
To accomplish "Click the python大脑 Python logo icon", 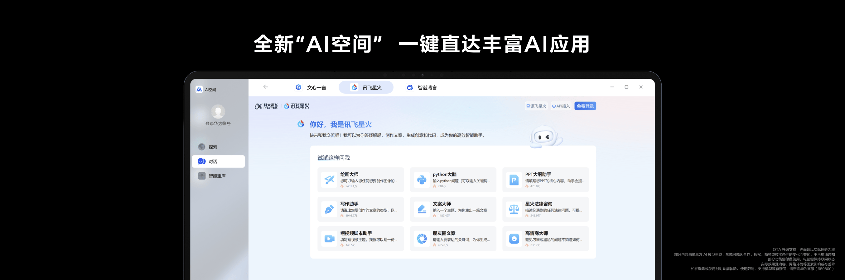I will (422, 180).
